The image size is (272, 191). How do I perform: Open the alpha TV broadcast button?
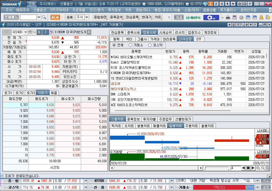(211, 18)
